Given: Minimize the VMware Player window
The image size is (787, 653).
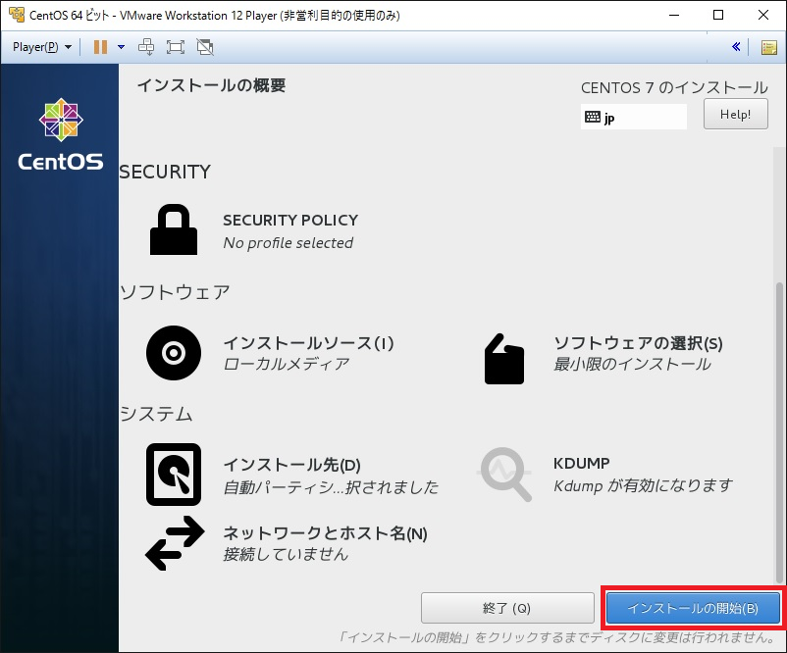Looking at the screenshot, I should 674,15.
